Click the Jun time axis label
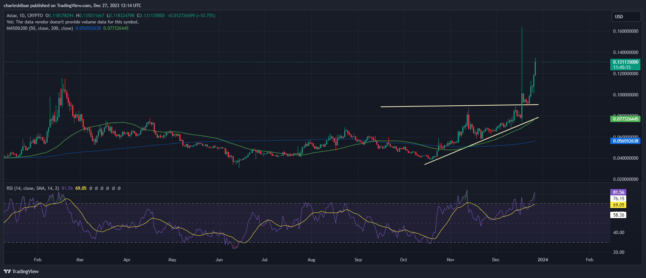The height and width of the screenshot is (278, 646). point(219,260)
